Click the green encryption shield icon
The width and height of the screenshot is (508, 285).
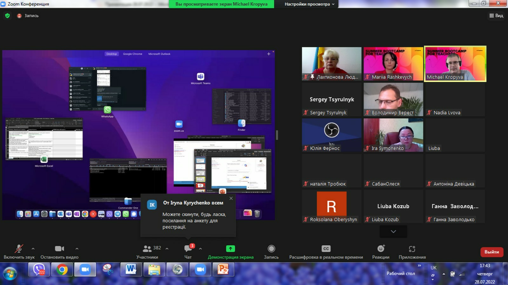(x=8, y=16)
